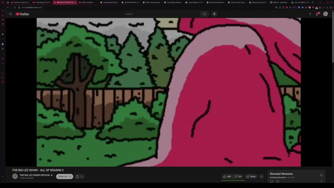Open the Create upload icon
334x188 pixels.
pyautogui.click(x=310, y=14)
